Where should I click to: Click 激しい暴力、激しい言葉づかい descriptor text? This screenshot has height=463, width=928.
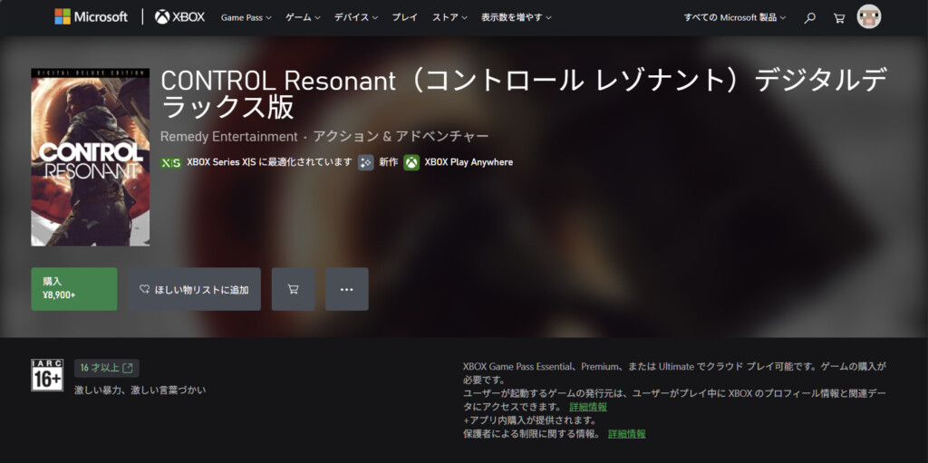pos(140,391)
